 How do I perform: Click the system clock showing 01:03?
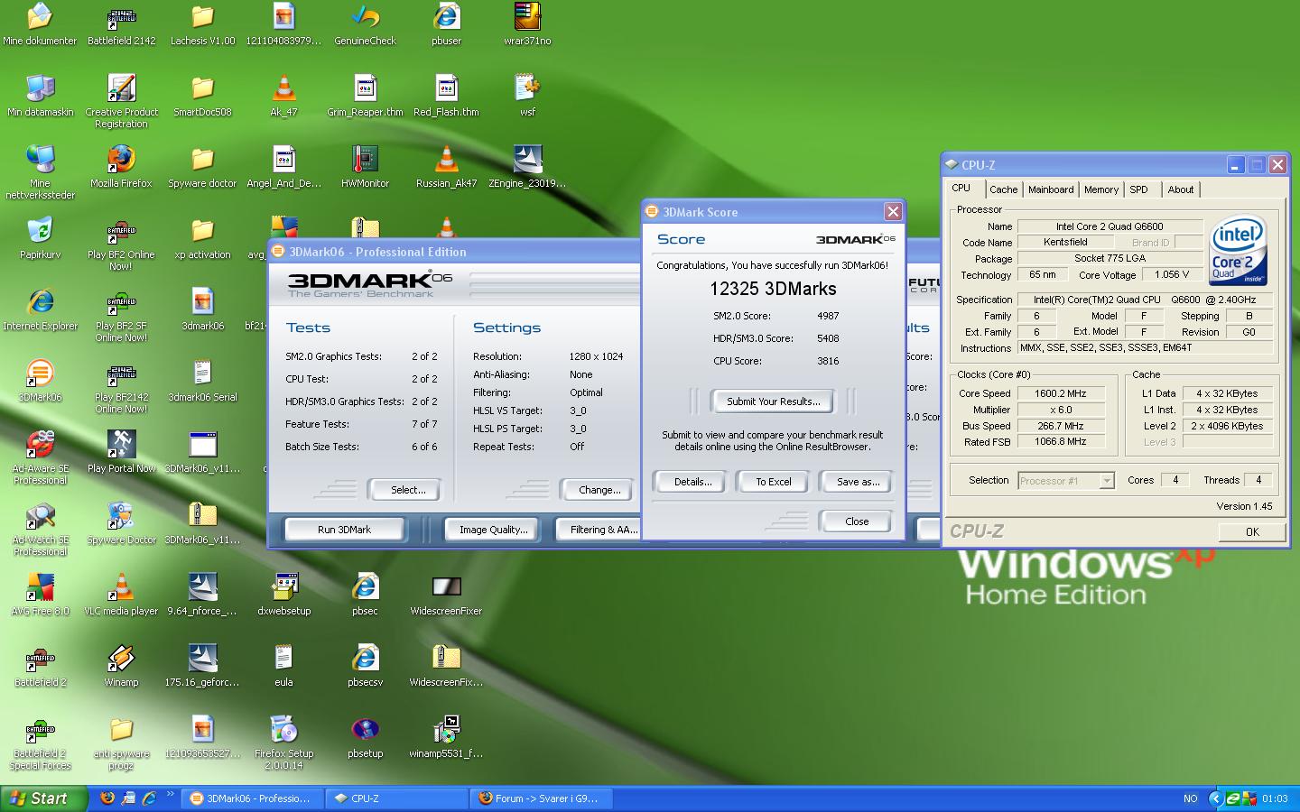point(1275,798)
